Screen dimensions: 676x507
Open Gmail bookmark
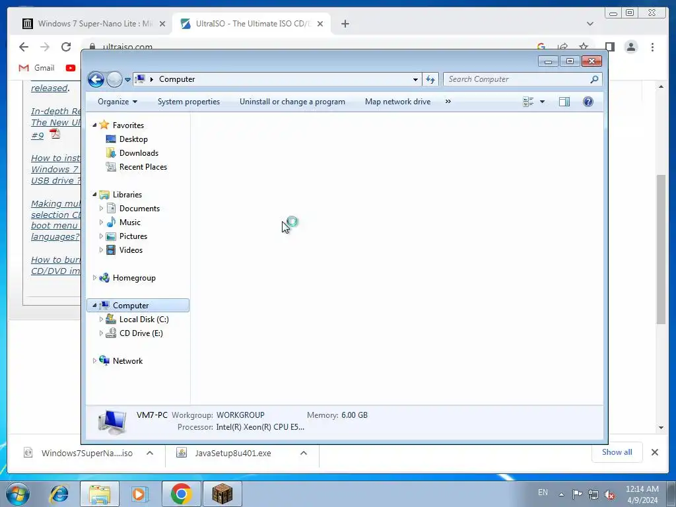tap(37, 68)
